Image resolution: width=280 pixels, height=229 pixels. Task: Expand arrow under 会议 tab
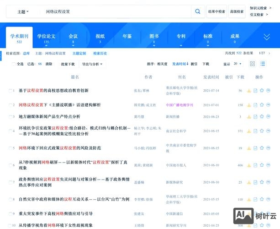[x=73, y=45]
